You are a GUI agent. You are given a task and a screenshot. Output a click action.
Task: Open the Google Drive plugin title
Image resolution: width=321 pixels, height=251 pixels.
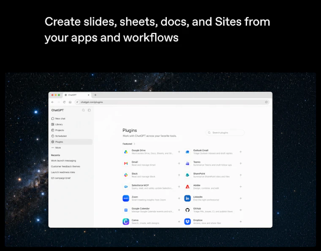click(139, 150)
